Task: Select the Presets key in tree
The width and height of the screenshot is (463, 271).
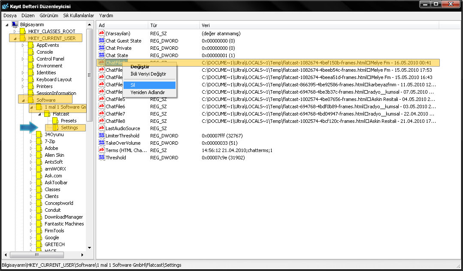Action: coord(69,121)
